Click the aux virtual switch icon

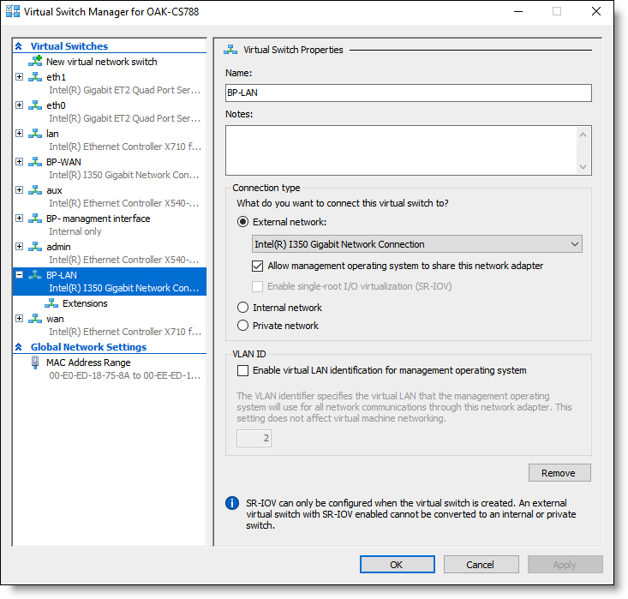(x=35, y=190)
